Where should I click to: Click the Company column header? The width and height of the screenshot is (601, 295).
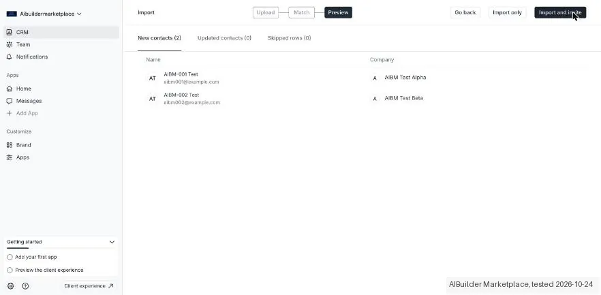pos(382,60)
